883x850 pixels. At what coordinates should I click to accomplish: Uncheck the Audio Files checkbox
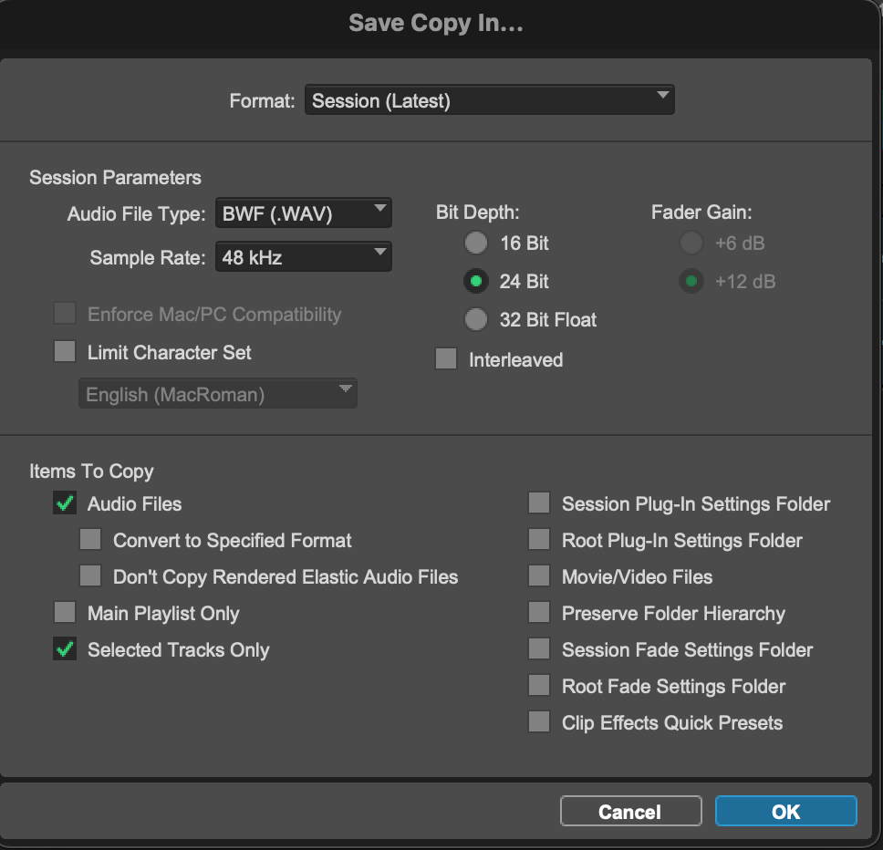point(65,503)
